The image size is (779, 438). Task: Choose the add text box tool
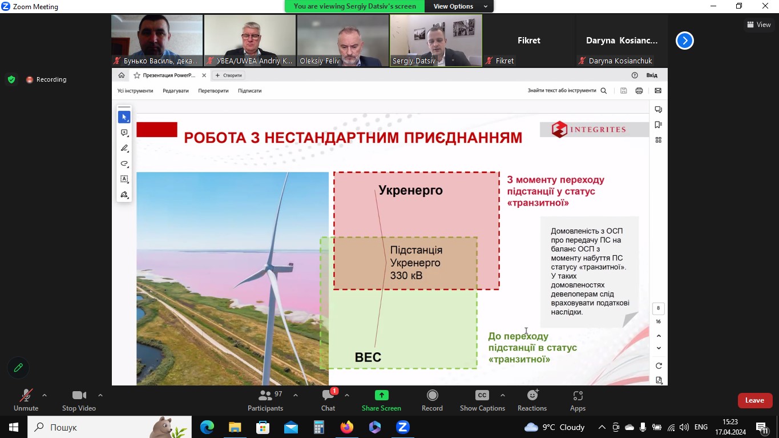(124, 179)
